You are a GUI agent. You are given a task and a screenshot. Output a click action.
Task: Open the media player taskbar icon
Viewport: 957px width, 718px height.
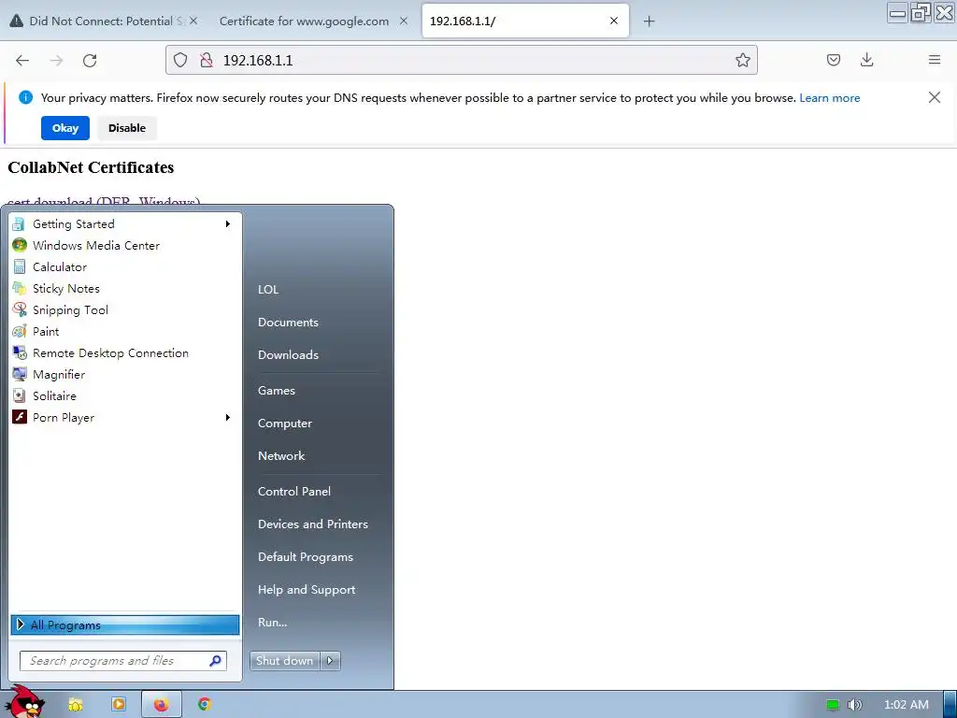(x=119, y=704)
